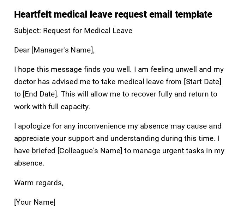247x224 pixels.
Task: Place cursor on the word "Dear"
Action: (x=22, y=50)
